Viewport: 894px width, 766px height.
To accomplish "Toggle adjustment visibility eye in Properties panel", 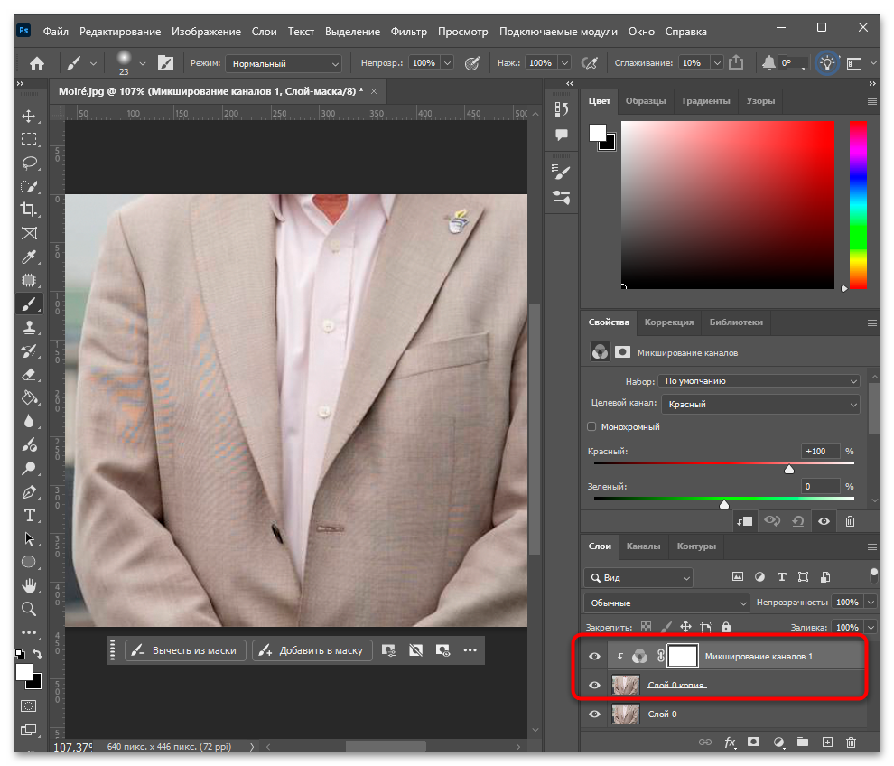I will [x=824, y=521].
